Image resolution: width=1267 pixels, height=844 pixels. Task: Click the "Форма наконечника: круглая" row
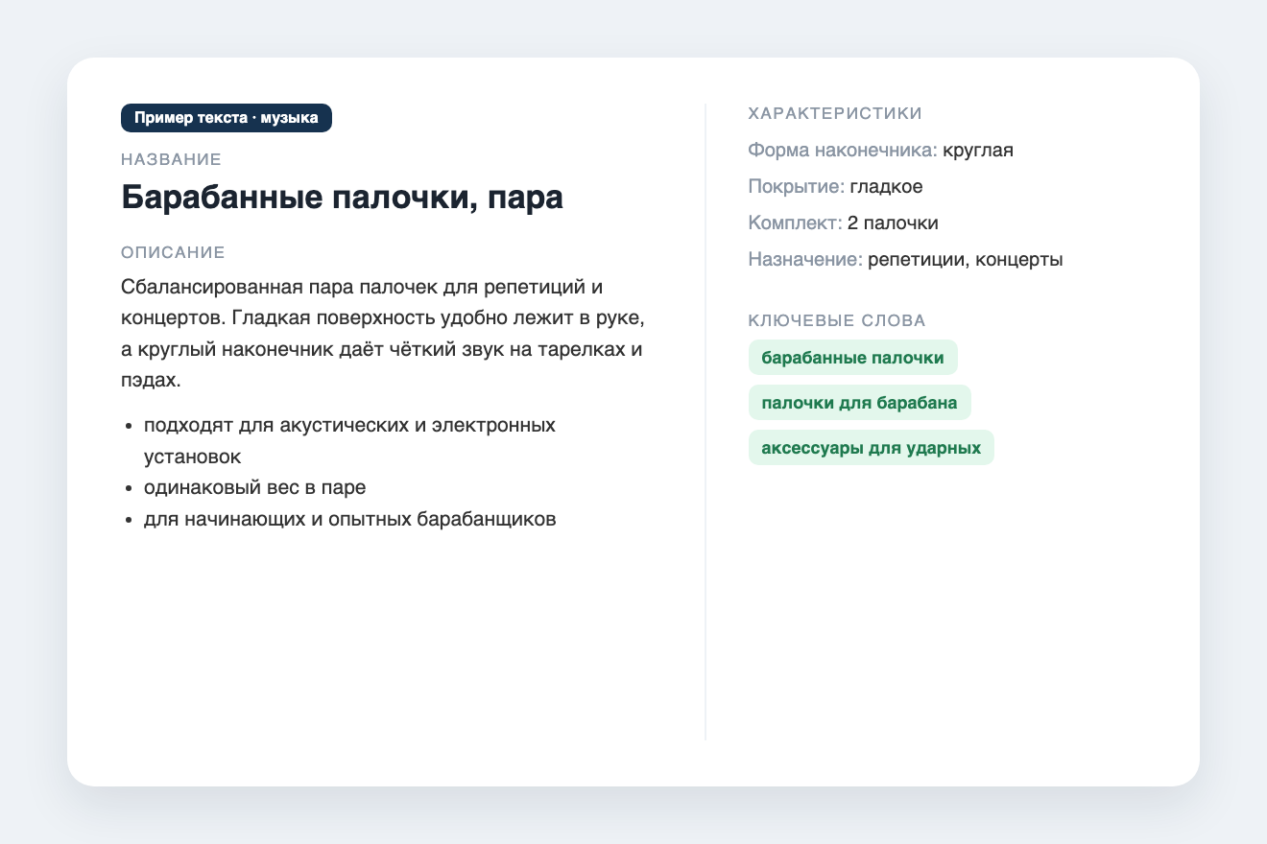pos(881,150)
